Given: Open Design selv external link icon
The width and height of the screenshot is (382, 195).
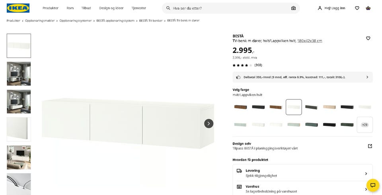Looking at the screenshot, I should click(370, 146).
